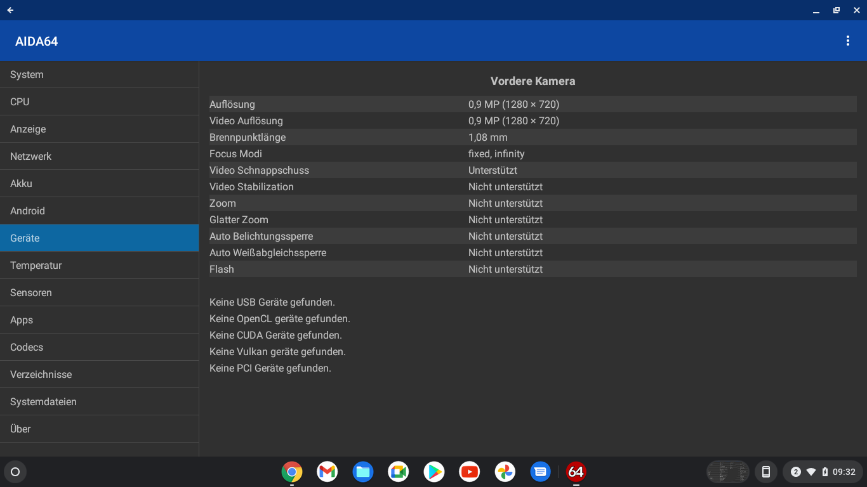Open the Apps section
Screen dimensions: 867x487
pyautogui.click(x=100, y=320)
